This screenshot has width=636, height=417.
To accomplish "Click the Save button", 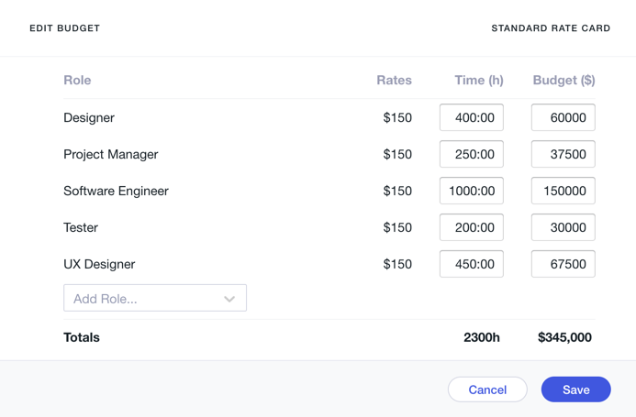I will pyautogui.click(x=575, y=390).
